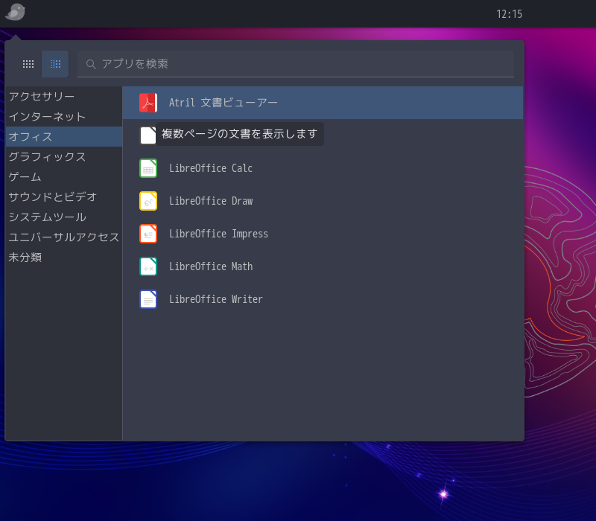Open LibreOffice Calc label
The height and width of the screenshot is (521, 596).
[211, 168]
